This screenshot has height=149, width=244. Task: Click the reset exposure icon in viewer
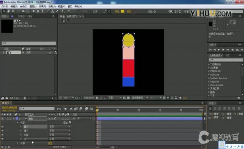(180, 98)
